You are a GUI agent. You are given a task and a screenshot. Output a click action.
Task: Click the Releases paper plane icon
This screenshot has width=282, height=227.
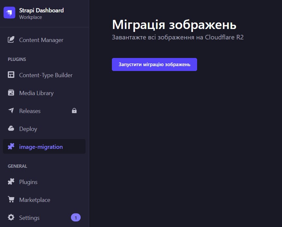[11, 110]
